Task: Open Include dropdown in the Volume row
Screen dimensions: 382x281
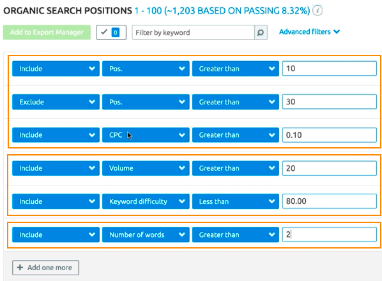Action: point(56,168)
